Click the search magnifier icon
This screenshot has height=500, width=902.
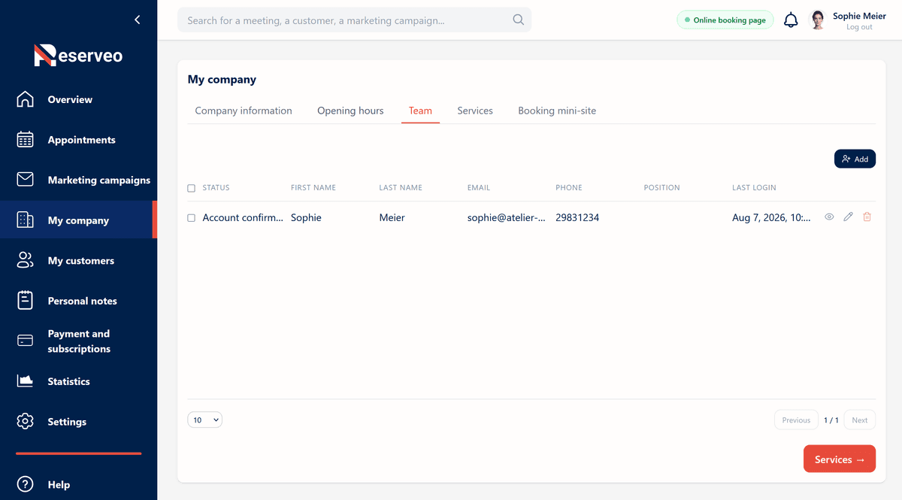point(519,20)
